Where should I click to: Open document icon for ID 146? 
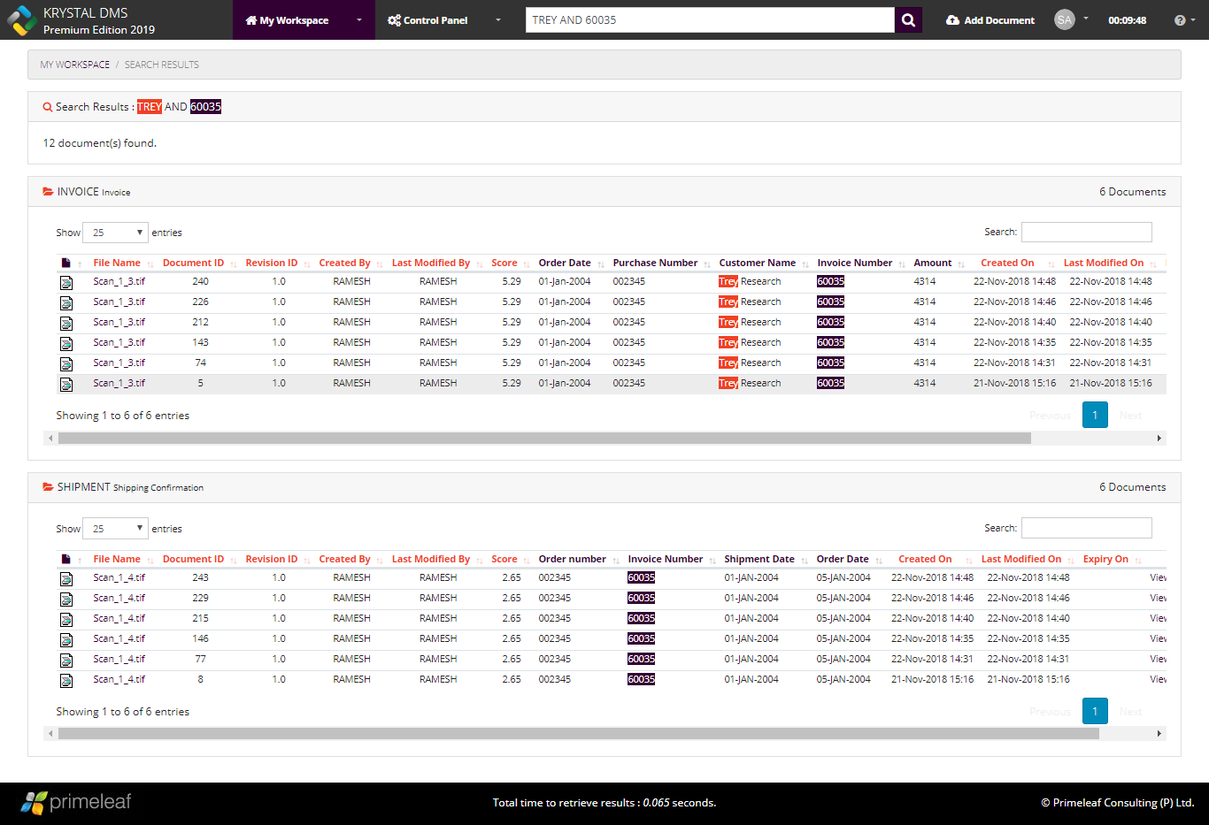click(66, 639)
